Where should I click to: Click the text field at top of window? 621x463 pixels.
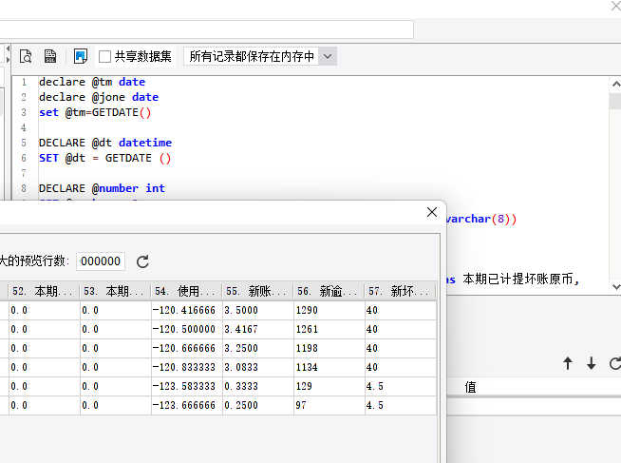point(207,29)
